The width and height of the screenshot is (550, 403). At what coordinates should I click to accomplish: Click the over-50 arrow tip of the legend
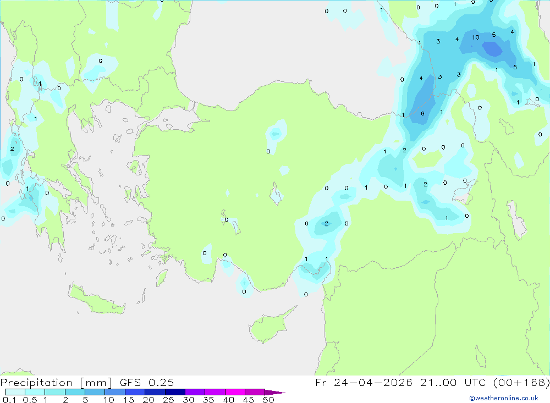(x=275, y=393)
